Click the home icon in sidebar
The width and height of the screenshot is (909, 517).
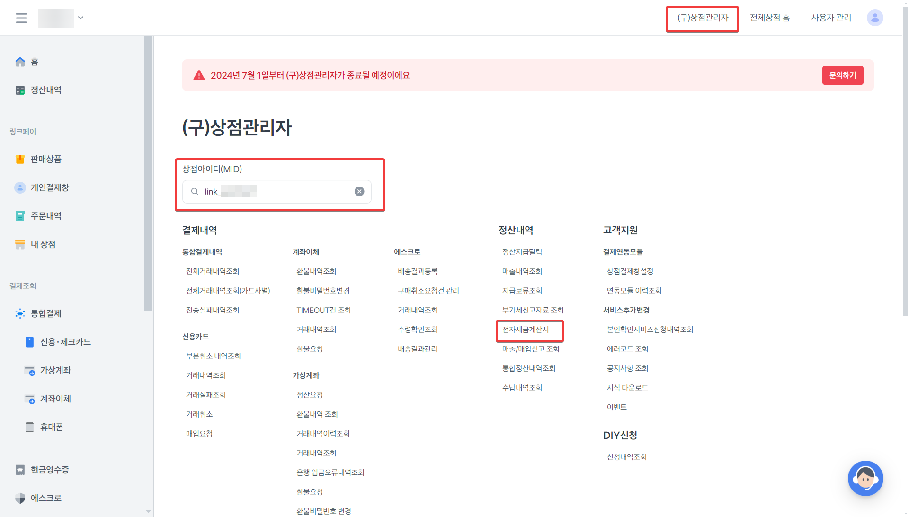(20, 62)
